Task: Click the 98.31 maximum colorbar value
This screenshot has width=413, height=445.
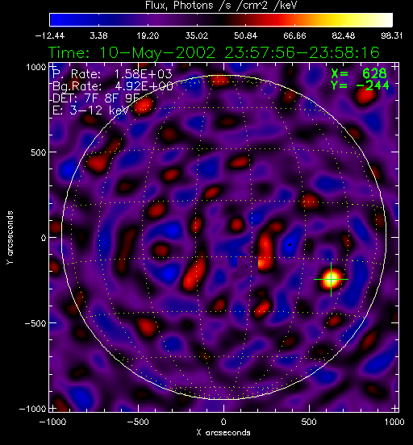Action: coord(392,35)
